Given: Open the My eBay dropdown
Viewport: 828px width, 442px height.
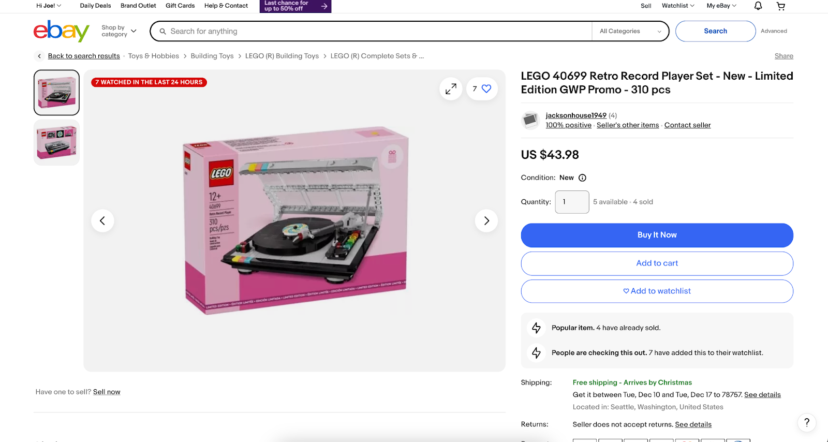Looking at the screenshot, I should pos(720,6).
